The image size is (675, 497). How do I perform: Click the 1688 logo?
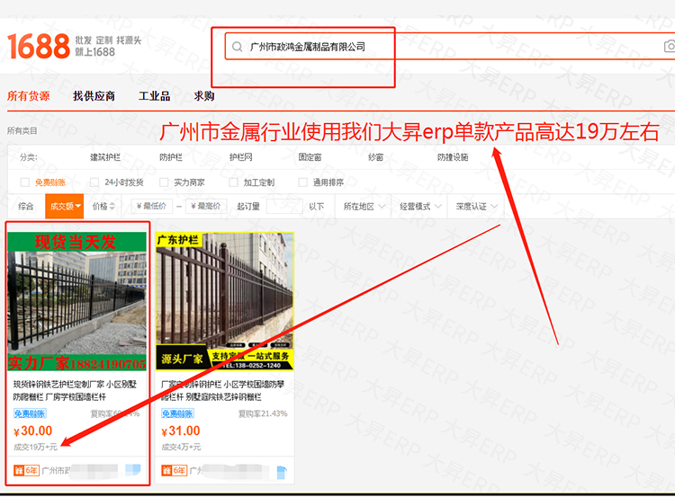pyautogui.click(x=39, y=46)
